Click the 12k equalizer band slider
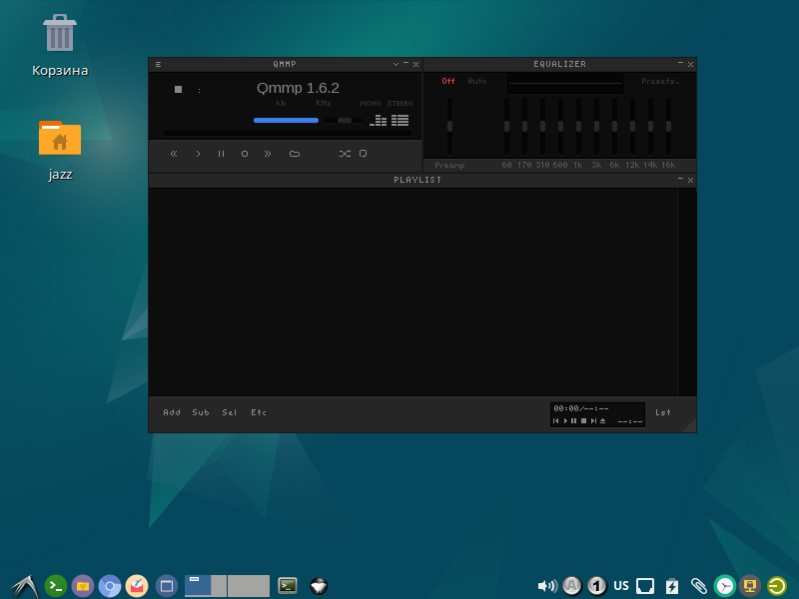 632,127
